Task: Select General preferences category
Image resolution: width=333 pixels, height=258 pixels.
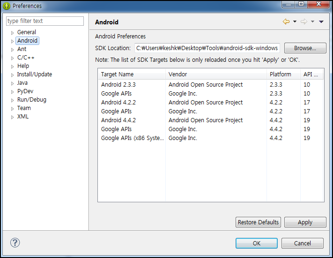Action: [27, 32]
